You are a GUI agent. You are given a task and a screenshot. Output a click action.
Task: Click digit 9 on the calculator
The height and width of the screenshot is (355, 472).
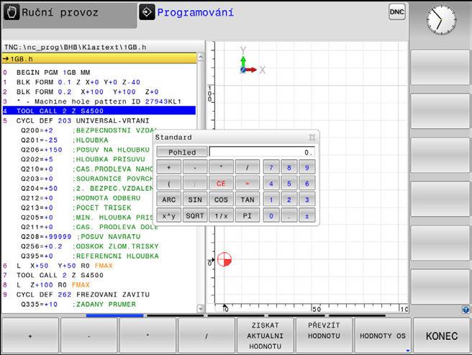click(x=307, y=167)
